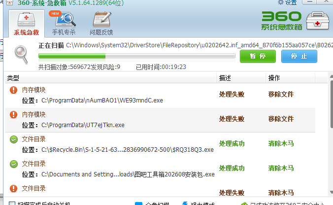
Task: Click 移除文件 for WE93mndC.exe
Action: pos(281,94)
